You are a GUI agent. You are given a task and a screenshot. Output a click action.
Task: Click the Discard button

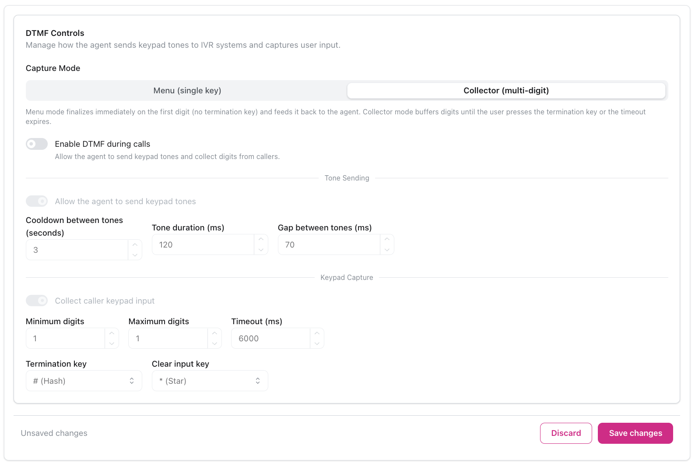pyautogui.click(x=566, y=433)
